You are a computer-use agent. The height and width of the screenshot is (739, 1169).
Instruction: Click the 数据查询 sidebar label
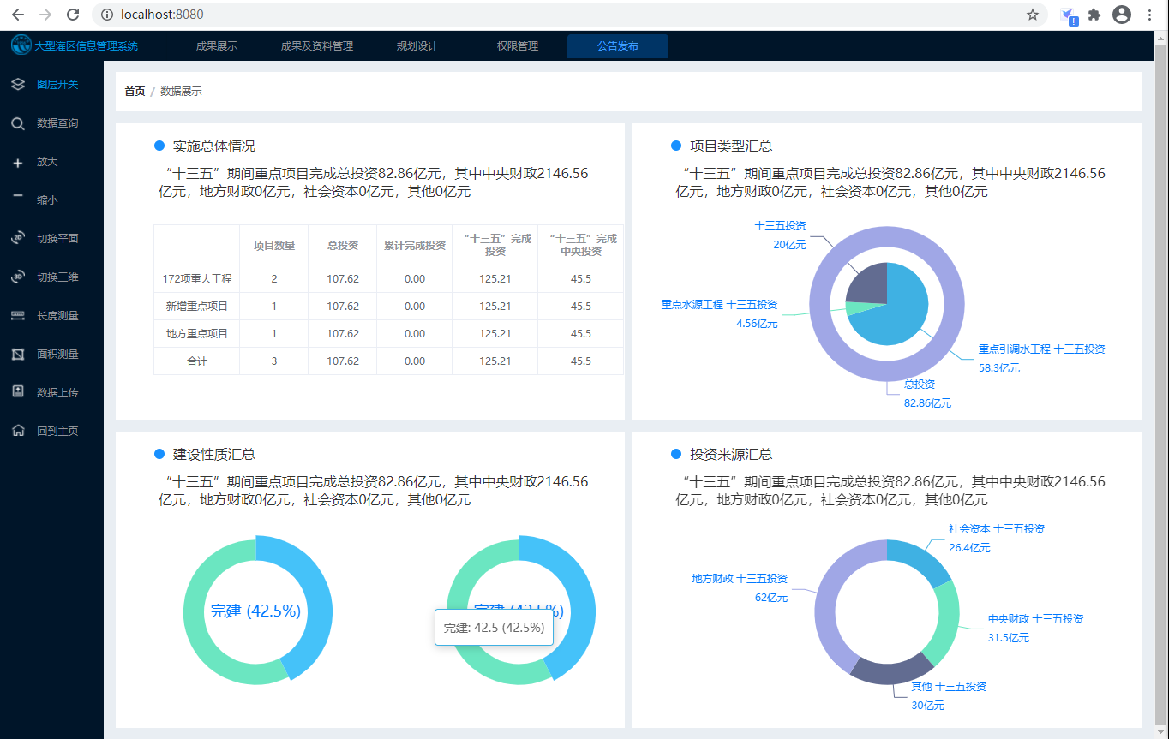pyautogui.click(x=57, y=123)
